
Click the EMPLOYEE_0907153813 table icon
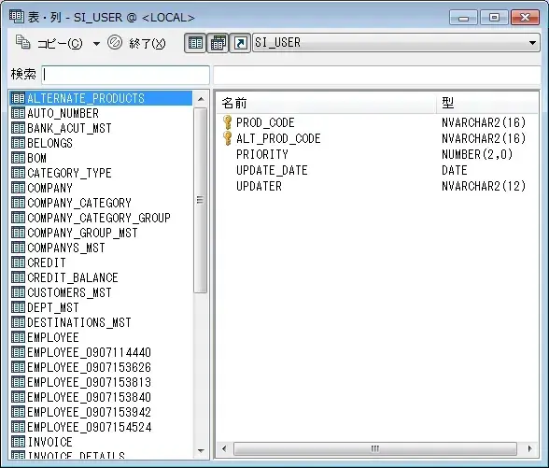point(18,382)
